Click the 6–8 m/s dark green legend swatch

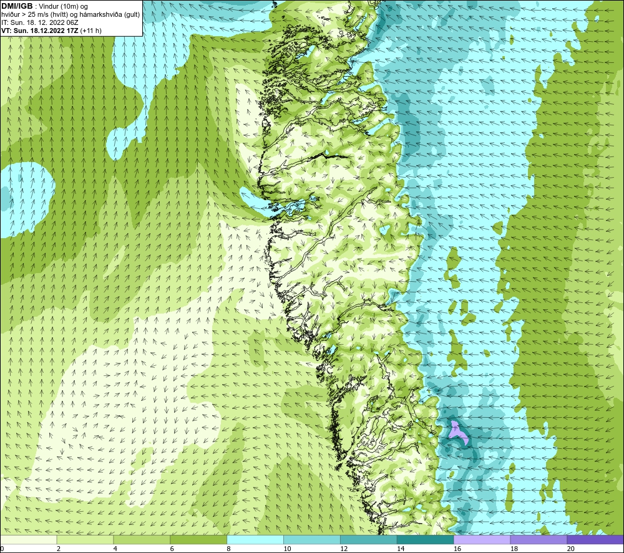pyautogui.click(x=198, y=540)
